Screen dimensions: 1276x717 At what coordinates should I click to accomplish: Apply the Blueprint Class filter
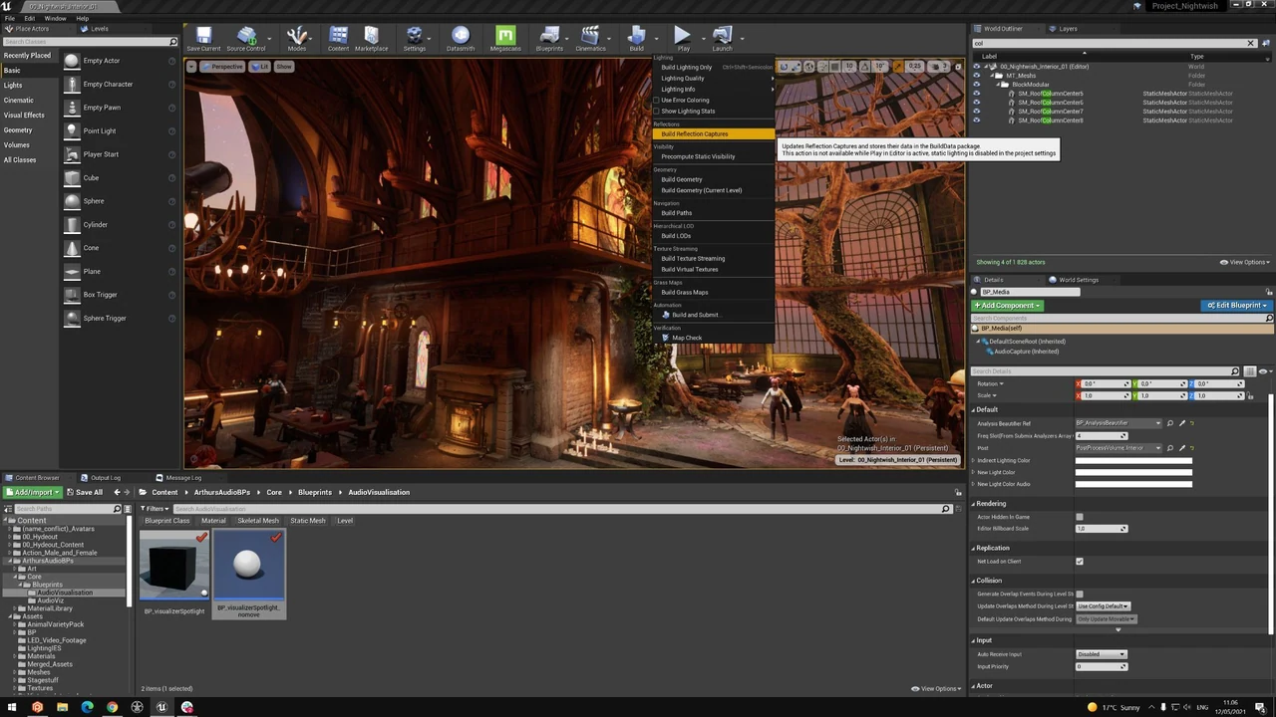coord(166,521)
